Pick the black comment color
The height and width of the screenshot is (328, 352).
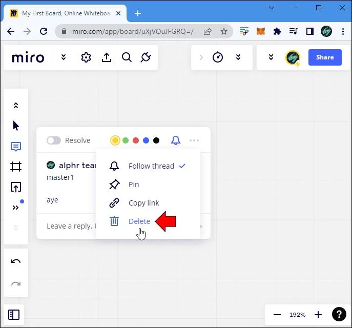coord(156,140)
